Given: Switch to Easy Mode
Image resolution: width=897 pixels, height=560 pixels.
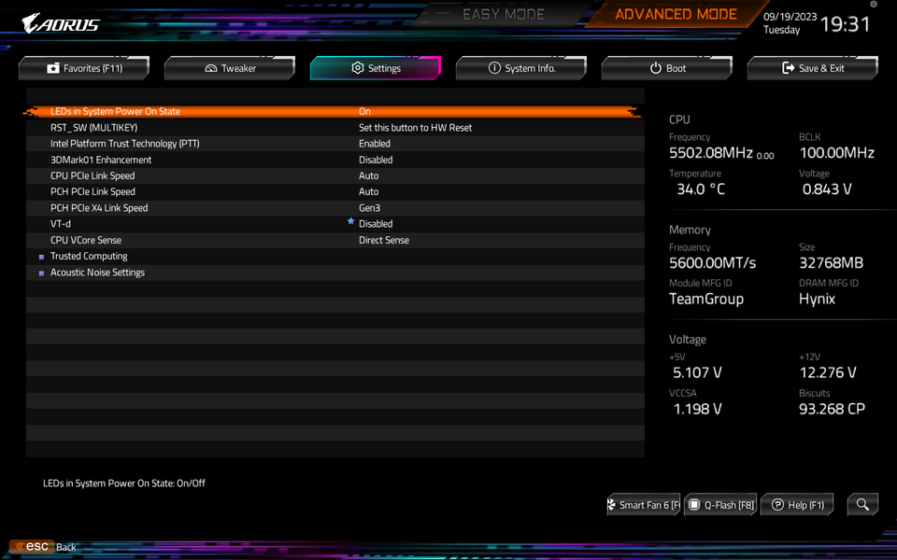Looking at the screenshot, I should click(504, 14).
